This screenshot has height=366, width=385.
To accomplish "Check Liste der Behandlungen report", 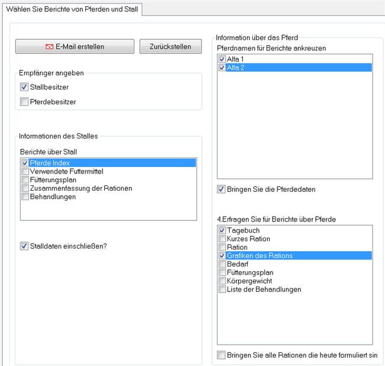I will 222,289.
